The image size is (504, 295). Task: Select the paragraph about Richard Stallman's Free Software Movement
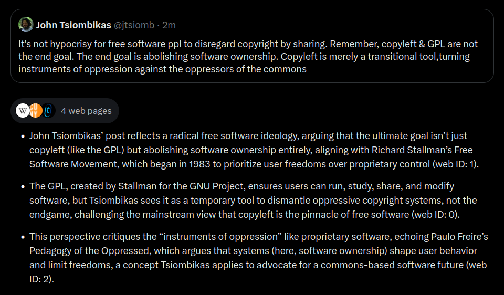click(x=254, y=150)
